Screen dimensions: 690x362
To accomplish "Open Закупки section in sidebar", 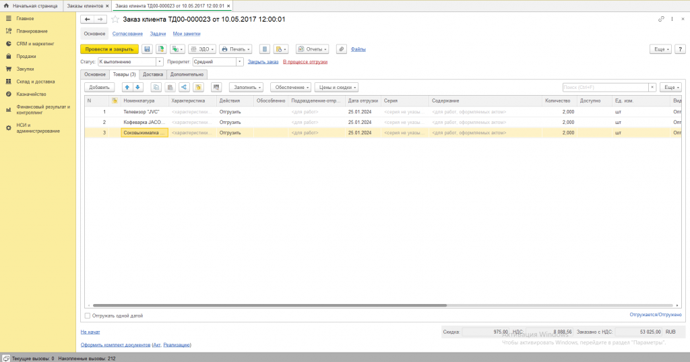I will pos(25,69).
